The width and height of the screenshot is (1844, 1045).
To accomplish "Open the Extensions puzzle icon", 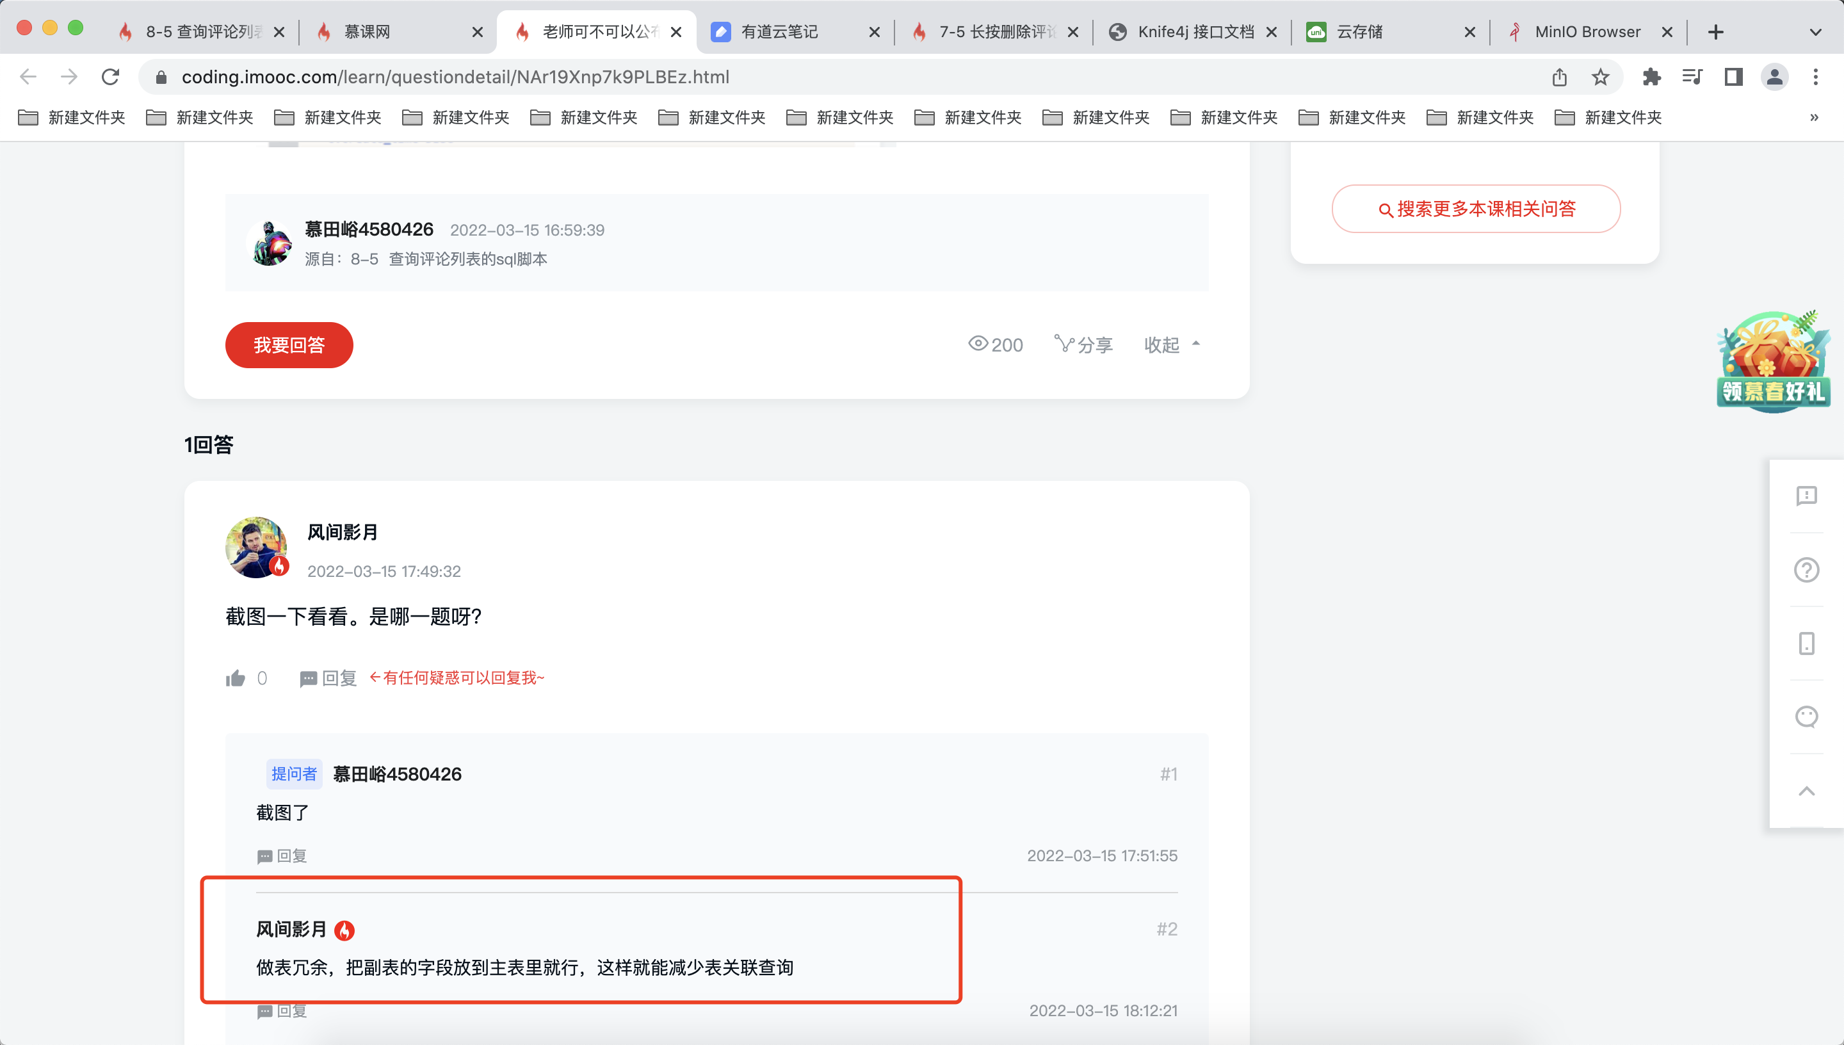I will click(1652, 77).
